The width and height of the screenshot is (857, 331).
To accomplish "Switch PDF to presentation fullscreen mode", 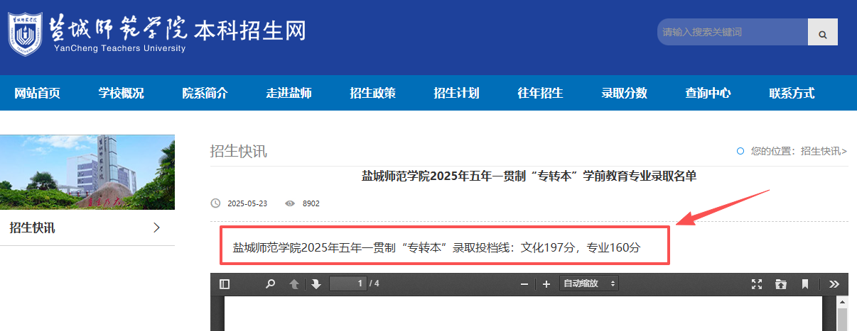I will click(x=757, y=284).
